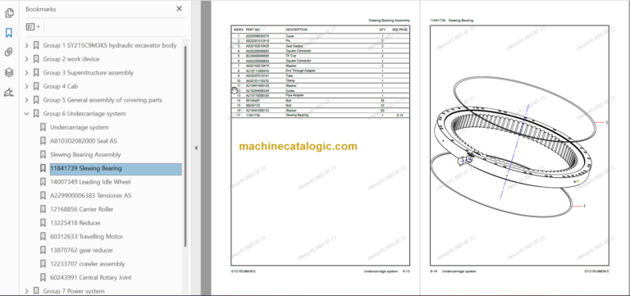Open Group 4 Cab bookmark
The height and width of the screenshot is (296, 630).
[60, 86]
